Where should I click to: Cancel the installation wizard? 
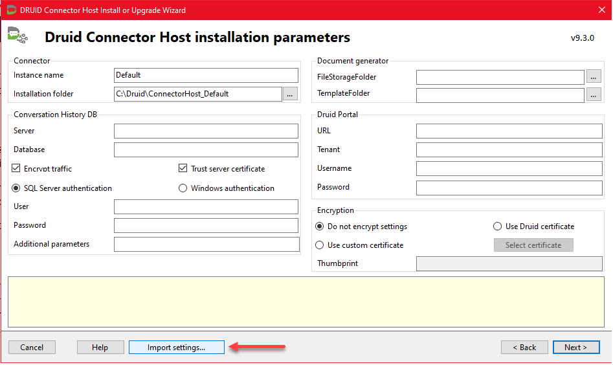point(32,348)
